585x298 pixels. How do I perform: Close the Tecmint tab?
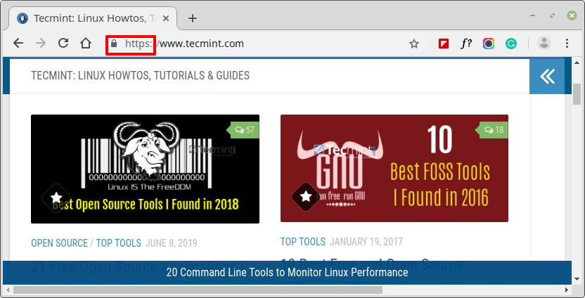(x=167, y=18)
